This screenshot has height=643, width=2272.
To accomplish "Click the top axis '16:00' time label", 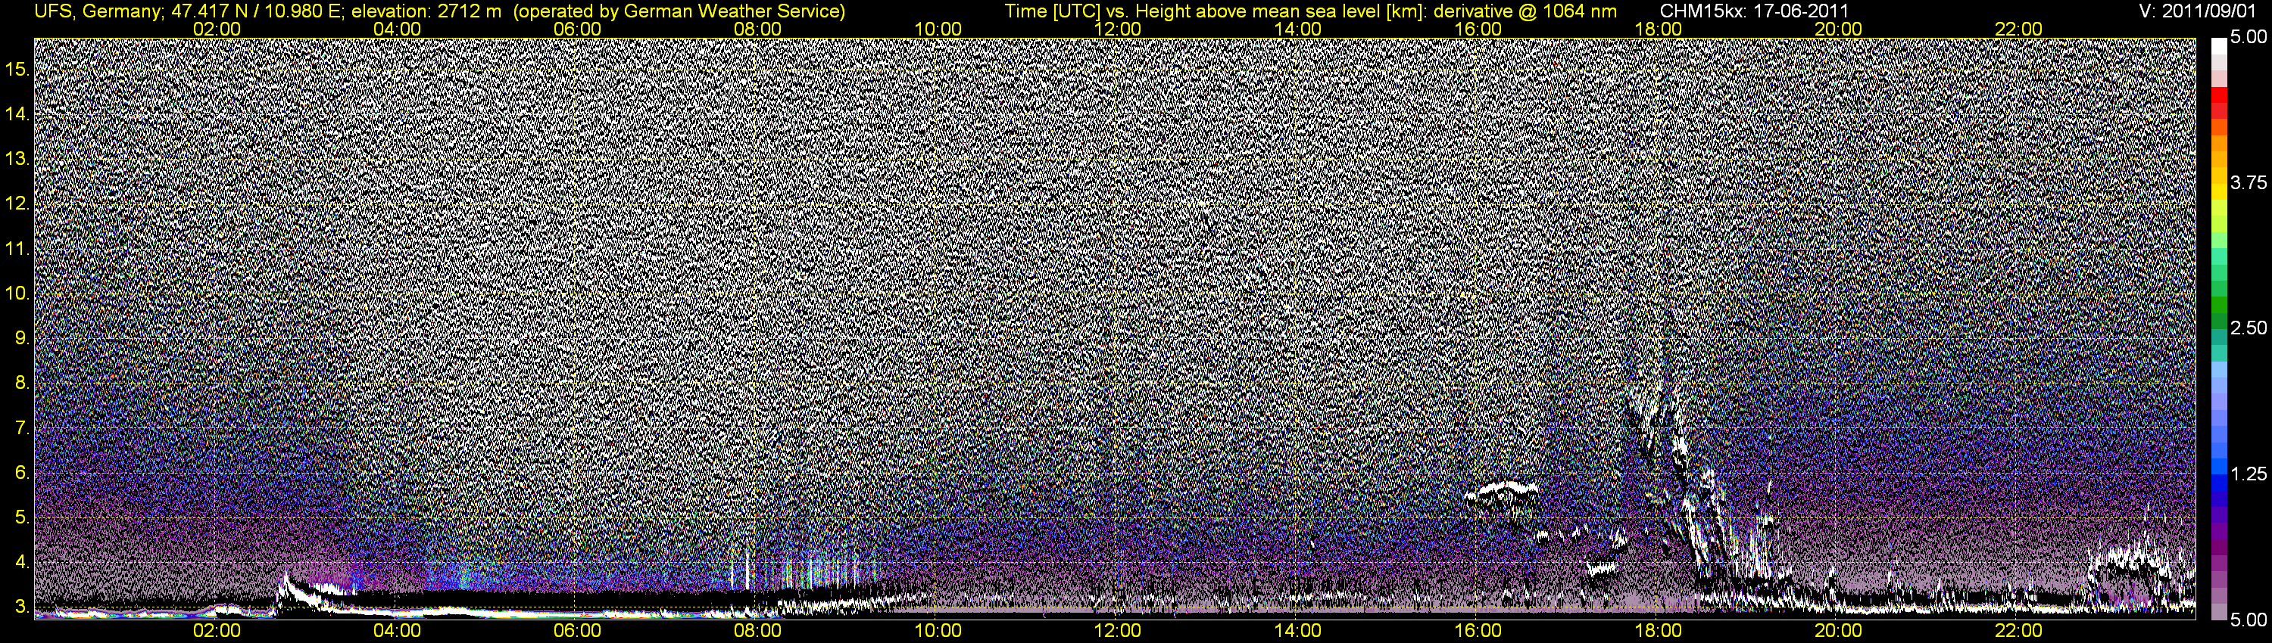I will click(1478, 29).
